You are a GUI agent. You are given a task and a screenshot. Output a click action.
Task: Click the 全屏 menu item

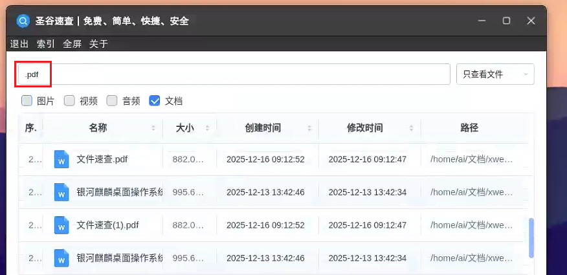tap(72, 44)
